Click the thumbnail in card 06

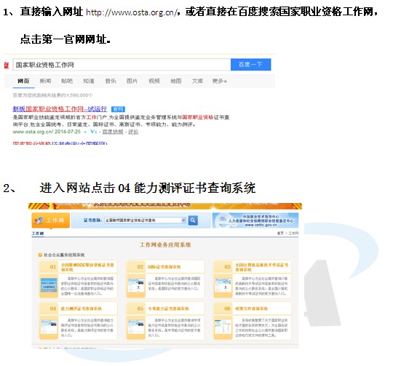click(223, 327)
